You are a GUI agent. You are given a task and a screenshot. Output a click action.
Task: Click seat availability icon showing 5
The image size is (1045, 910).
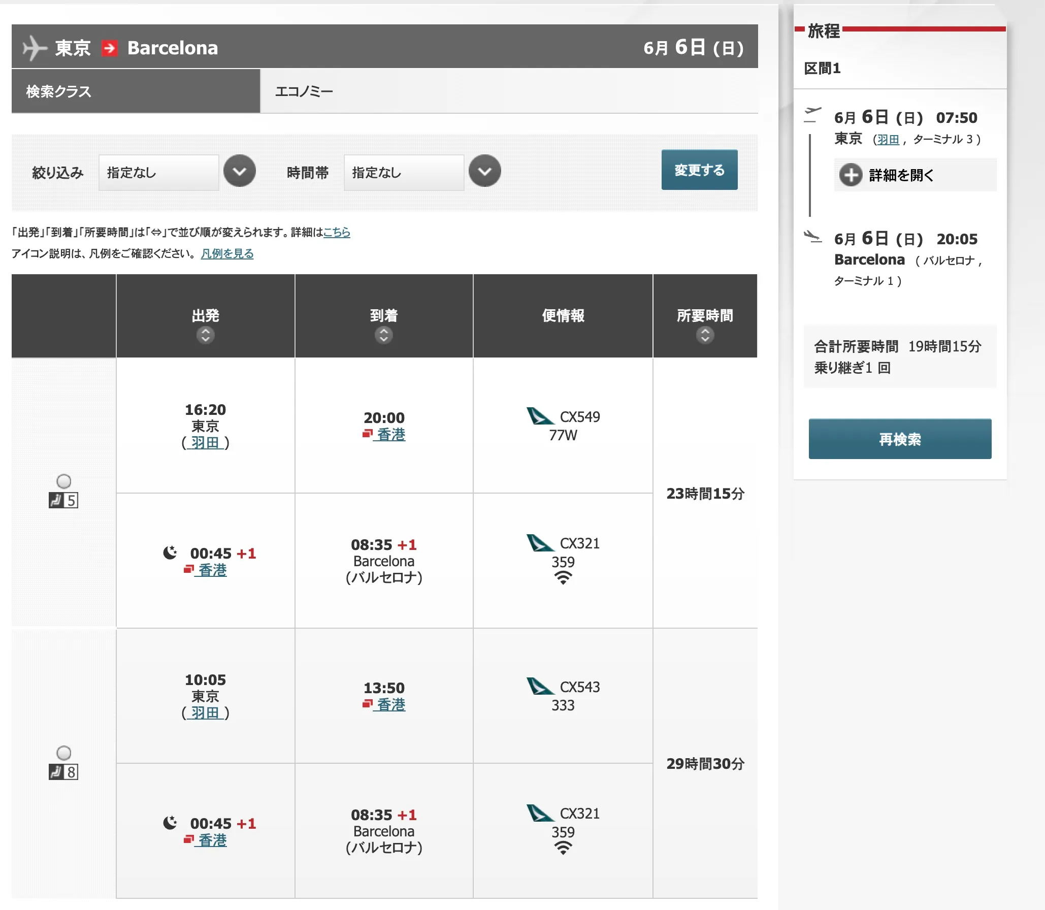click(63, 500)
